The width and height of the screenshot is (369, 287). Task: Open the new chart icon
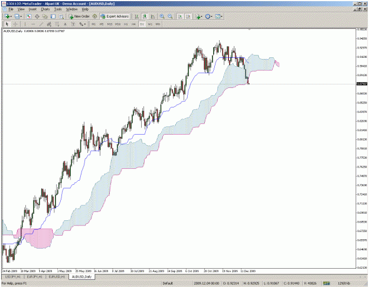(7, 17)
